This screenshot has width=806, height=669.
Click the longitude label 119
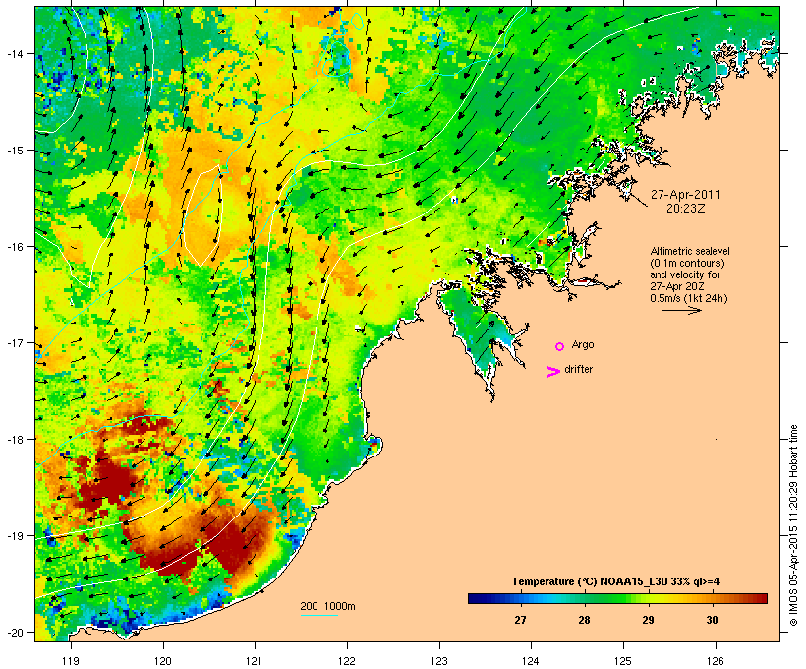click(71, 661)
